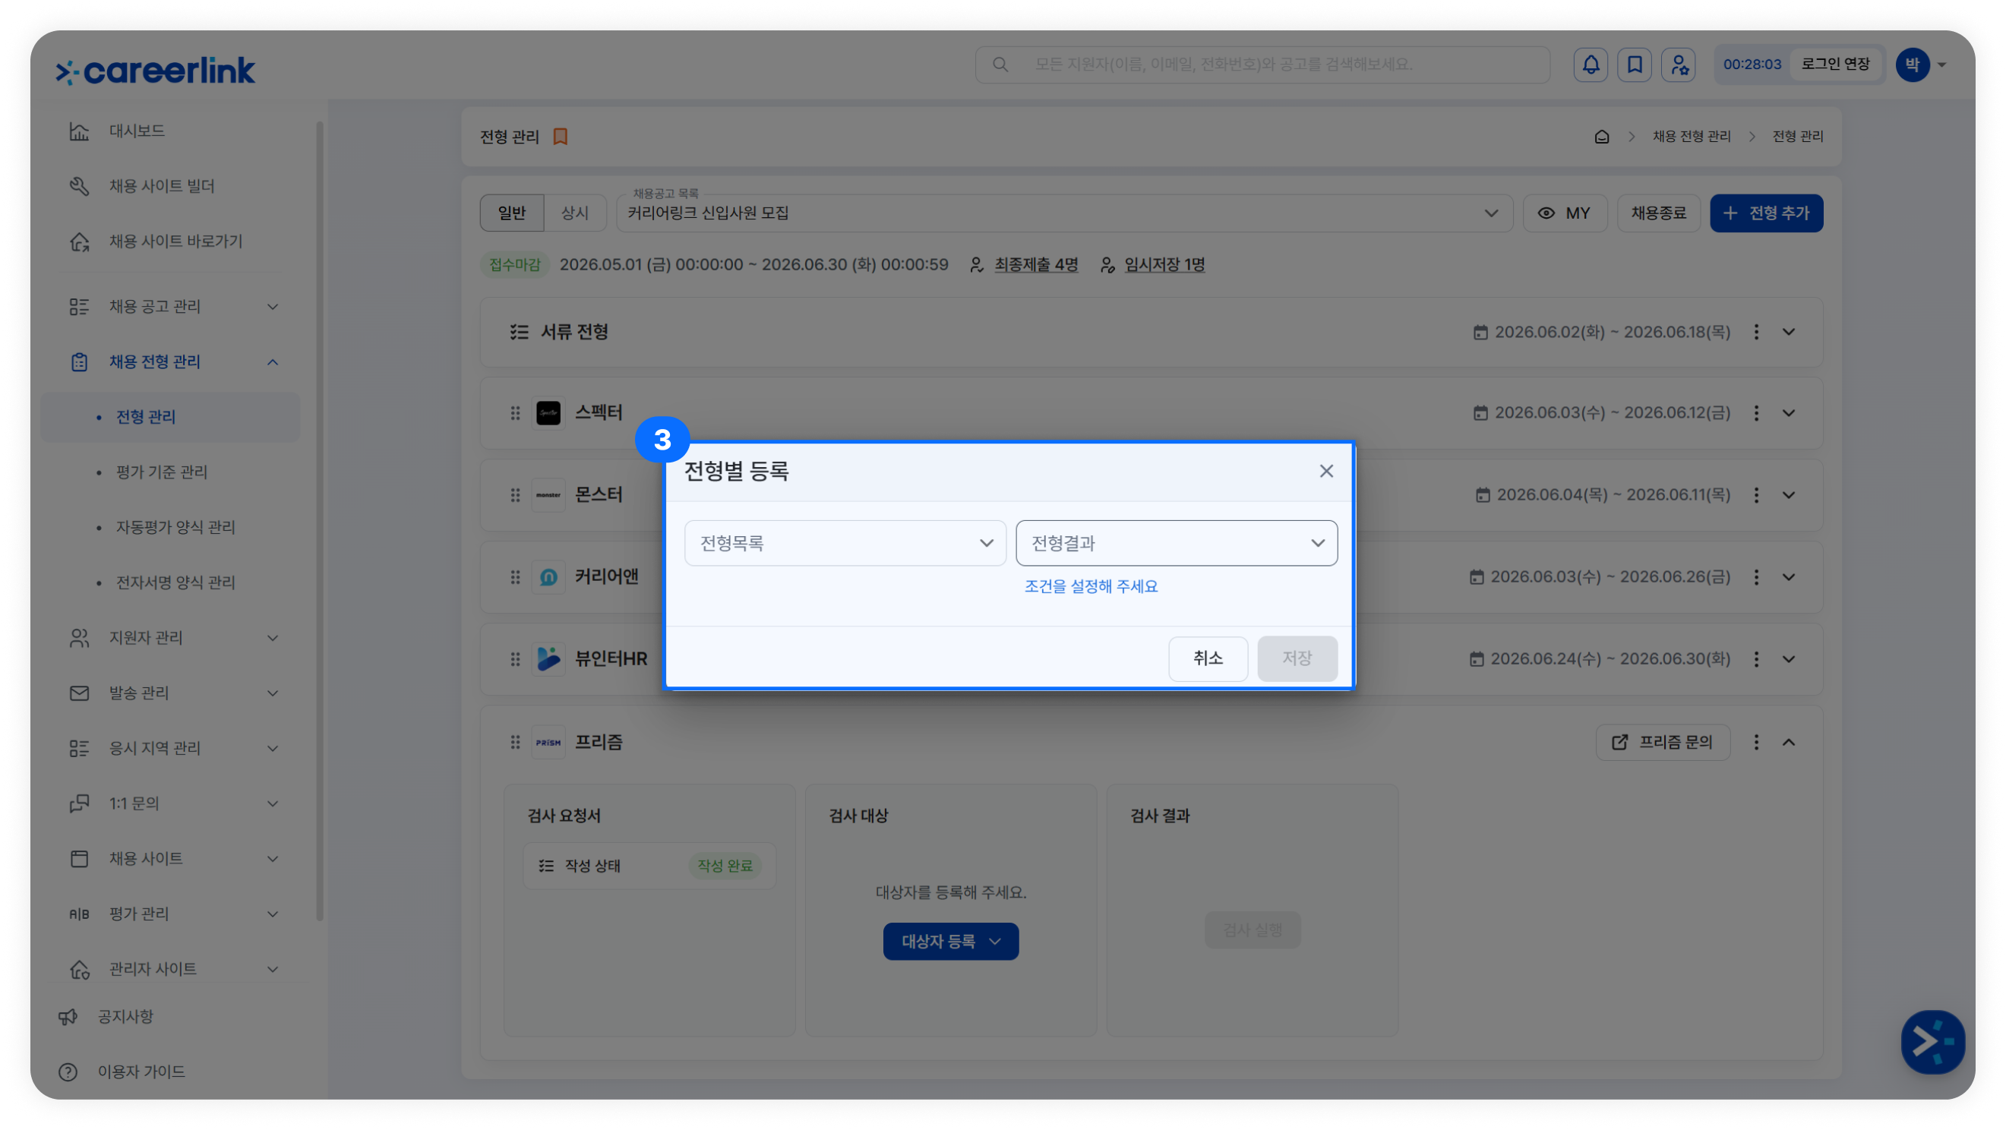The image size is (2006, 1130).
Task: Switch to 일반 recruitment type
Action: (512, 213)
